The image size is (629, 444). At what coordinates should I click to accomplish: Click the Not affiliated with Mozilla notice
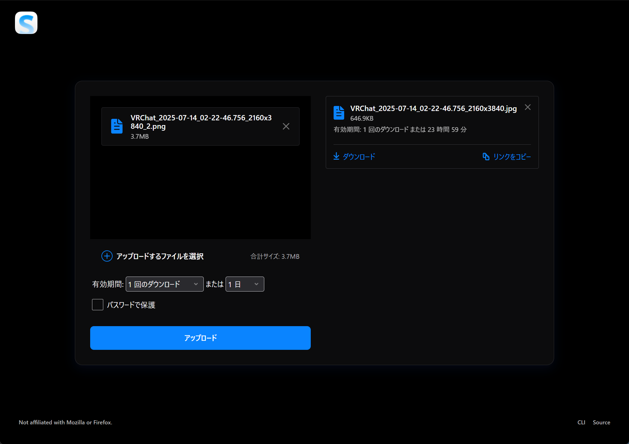pyautogui.click(x=66, y=422)
